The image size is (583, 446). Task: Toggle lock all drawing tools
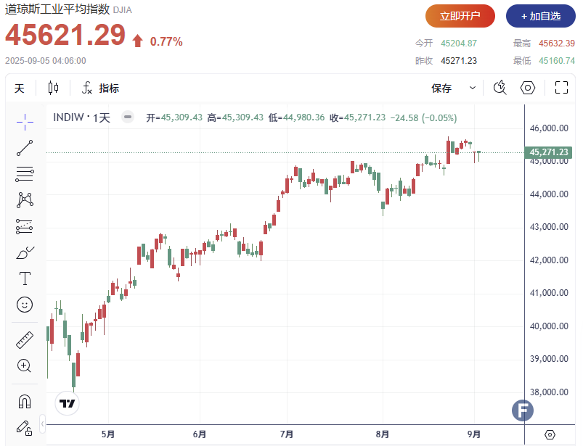25,427
